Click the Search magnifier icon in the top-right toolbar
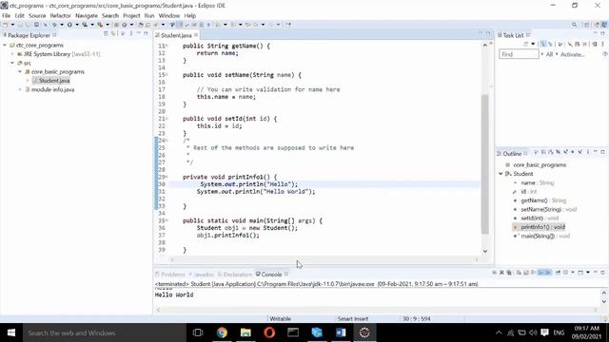Image resolution: width=609 pixels, height=342 pixels. tap(575, 25)
